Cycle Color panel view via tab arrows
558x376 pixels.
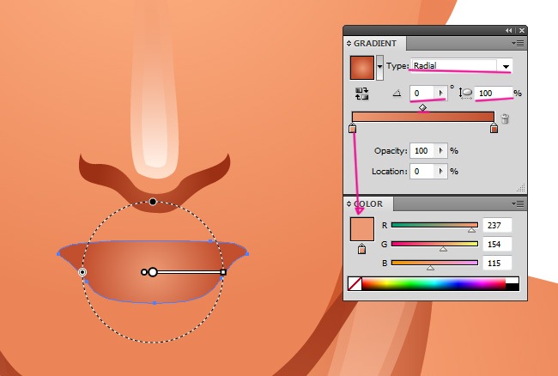(349, 203)
